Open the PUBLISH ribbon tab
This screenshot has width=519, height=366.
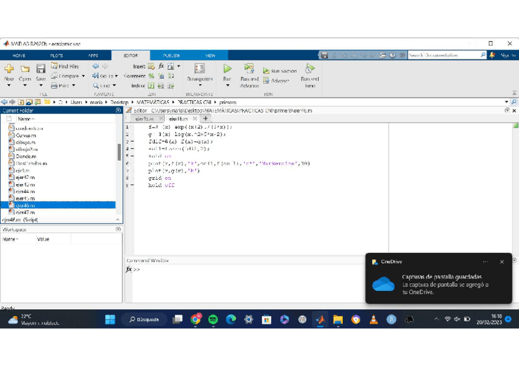171,56
